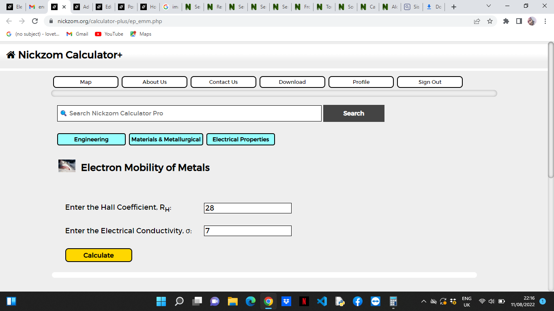This screenshot has height=311, width=554.
Task: Click the Download menu button
Action: (292, 82)
